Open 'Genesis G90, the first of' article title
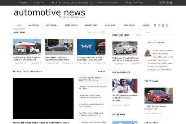The image size is (186, 124). tap(57, 59)
